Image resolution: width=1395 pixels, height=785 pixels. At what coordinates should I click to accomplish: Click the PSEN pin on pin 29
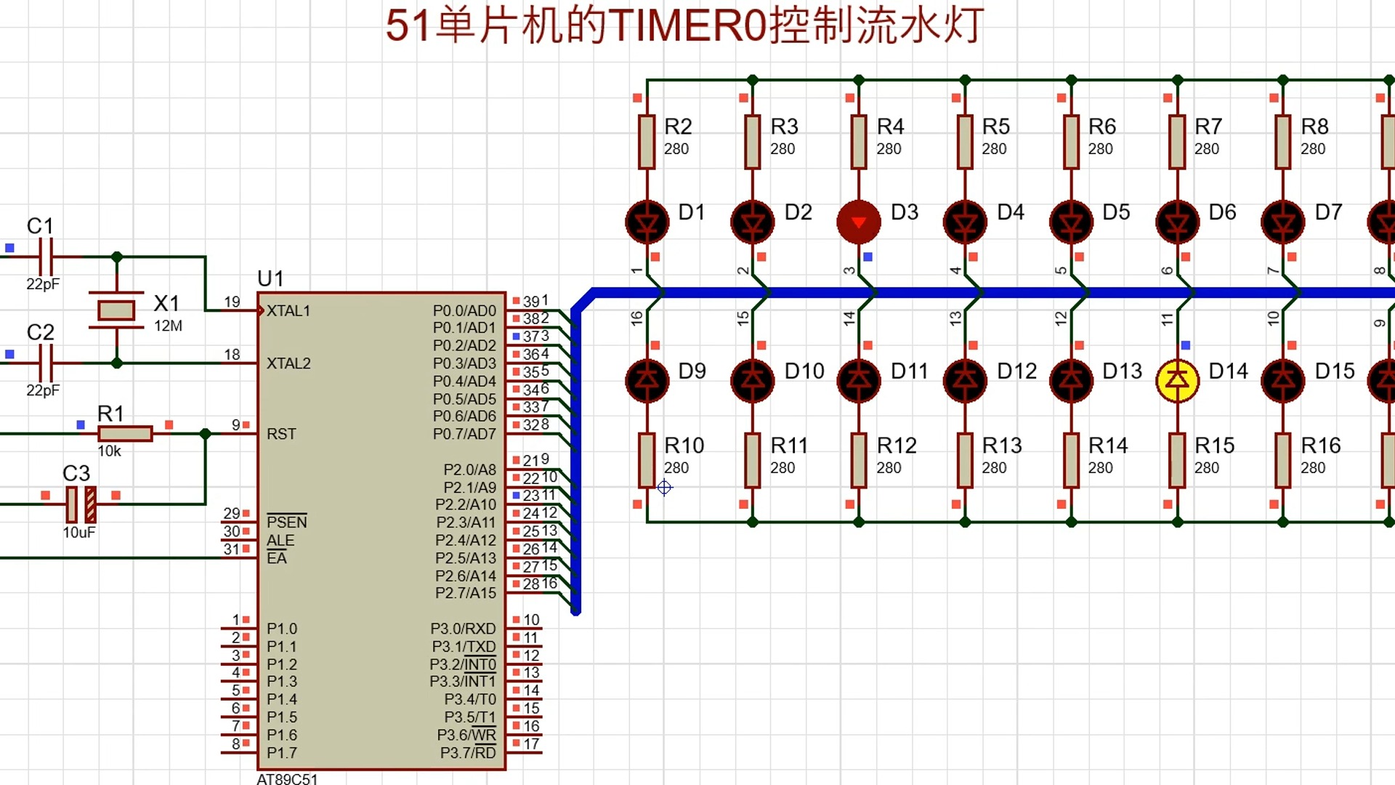pyautogui.click(x=288, y=522)
